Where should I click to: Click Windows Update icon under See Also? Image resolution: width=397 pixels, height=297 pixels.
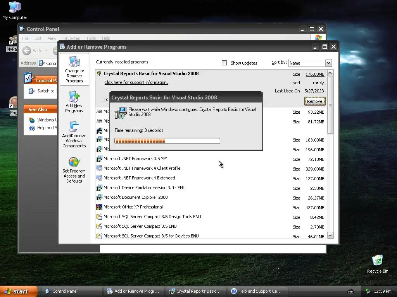click(x=32, y=120)
